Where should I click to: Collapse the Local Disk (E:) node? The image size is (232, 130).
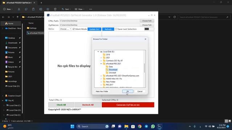(x=98, y=52)
